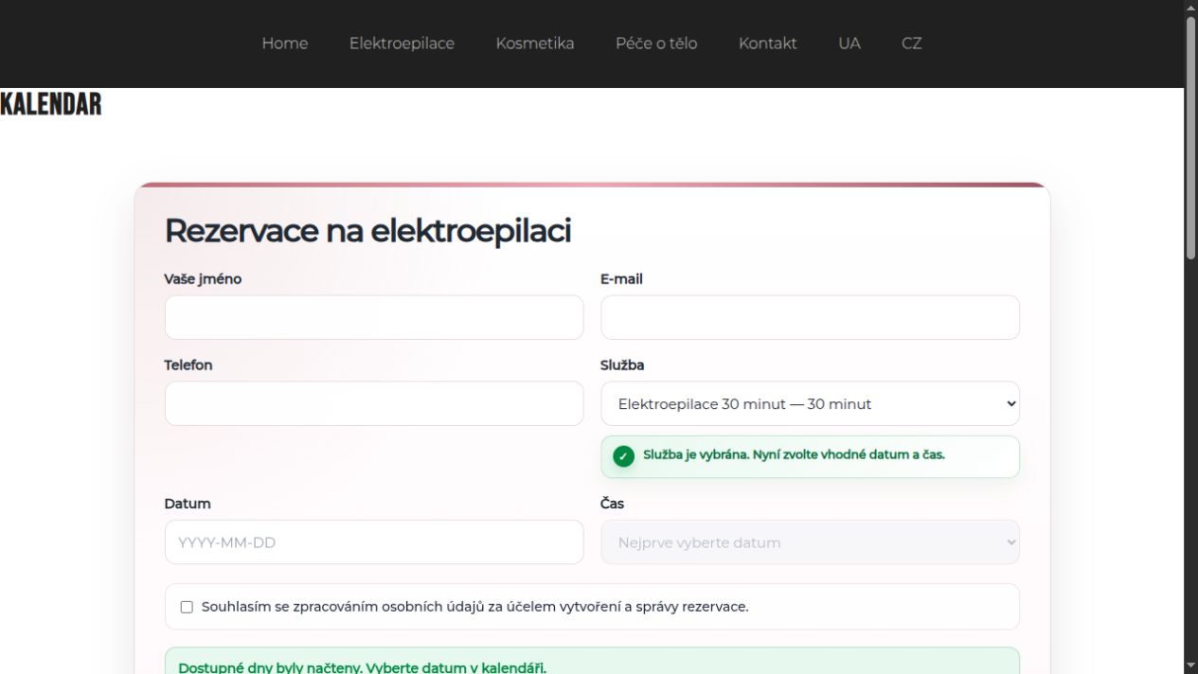This screenshot has height=674, width=1198.
Task: Click the page vertical scrollbar
Action: coord(1191,137)
